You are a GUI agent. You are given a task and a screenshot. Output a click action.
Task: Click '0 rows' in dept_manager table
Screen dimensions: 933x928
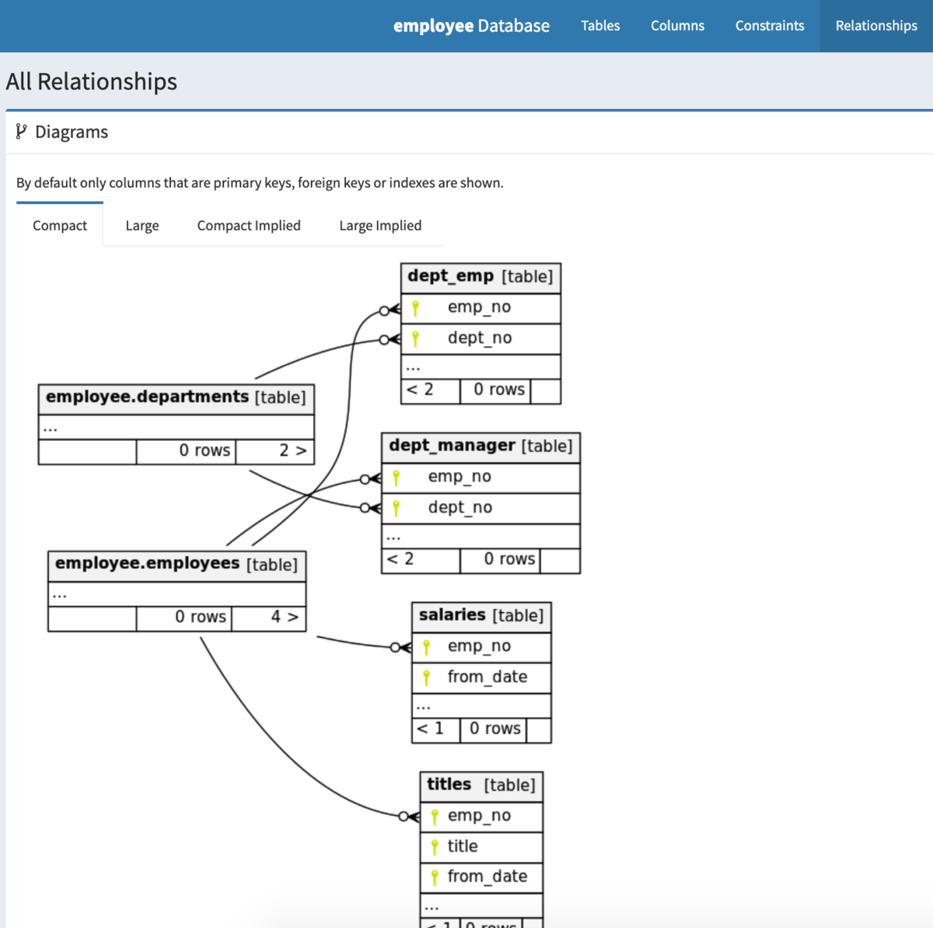click(x=509, y=560)
